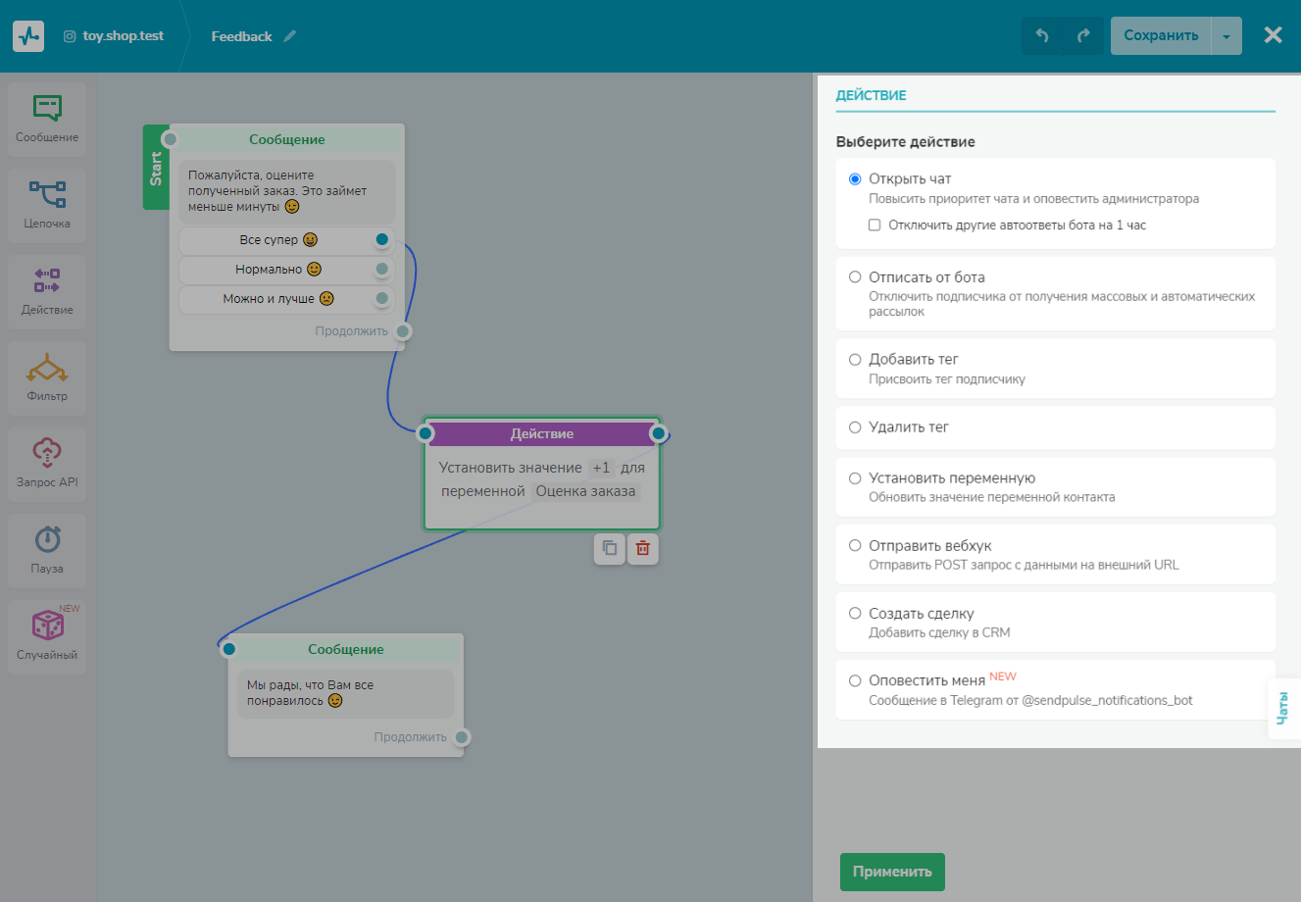The height and width of the screenshot is (902, 1301).
Task: Add a Message block from sidebar
Action: point(47,119)
